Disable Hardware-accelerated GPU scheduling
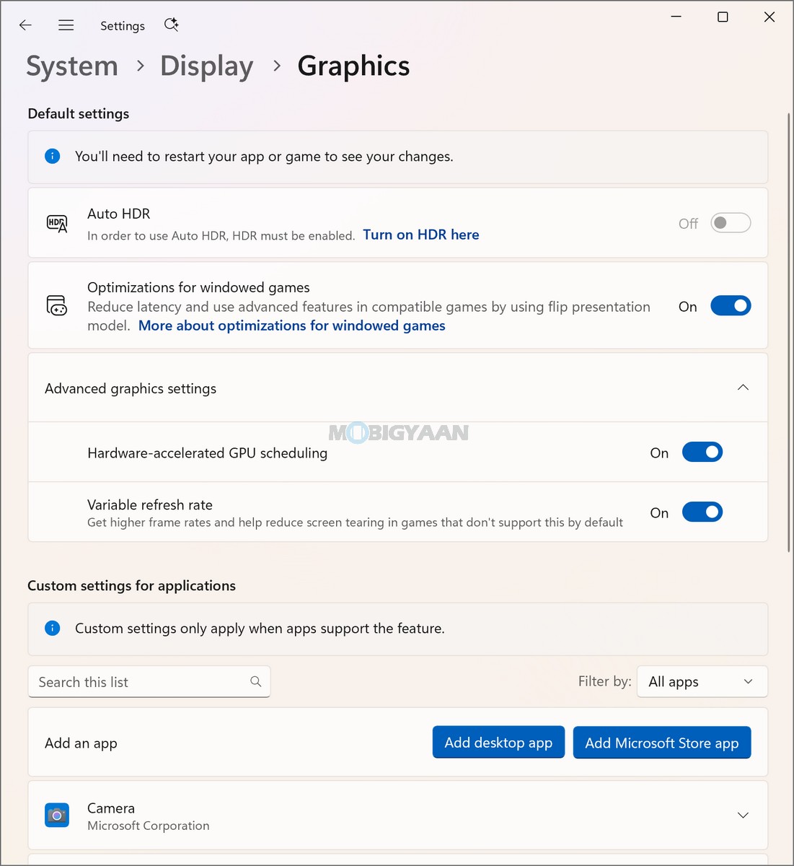Viewport: 794px width, 866px height. click(x=702, y=452)
